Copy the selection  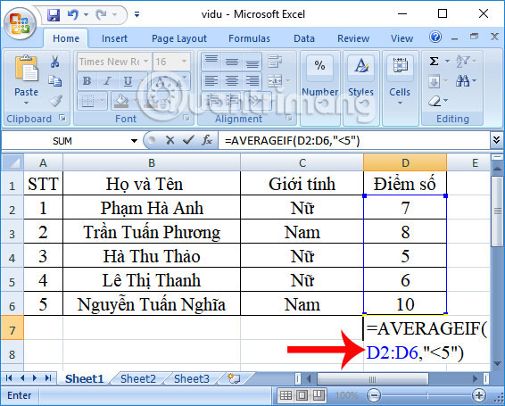(54, 81)
